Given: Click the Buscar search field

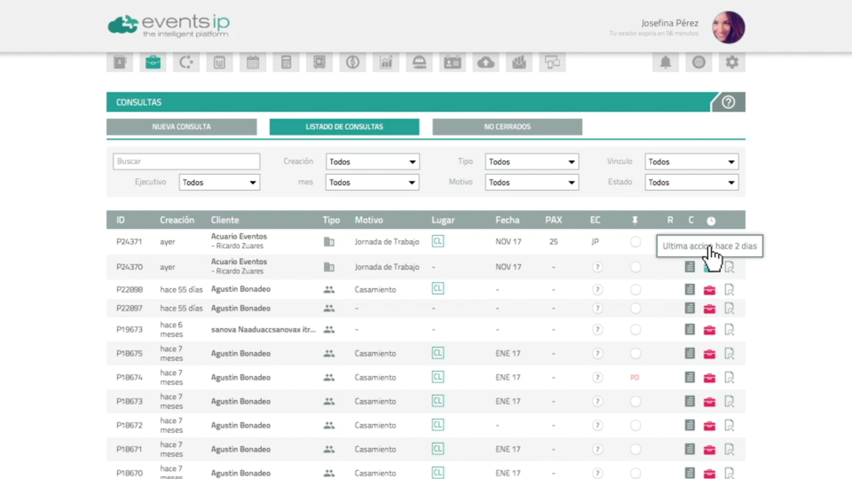Looking at the screenshot, I should coord(186,161).
